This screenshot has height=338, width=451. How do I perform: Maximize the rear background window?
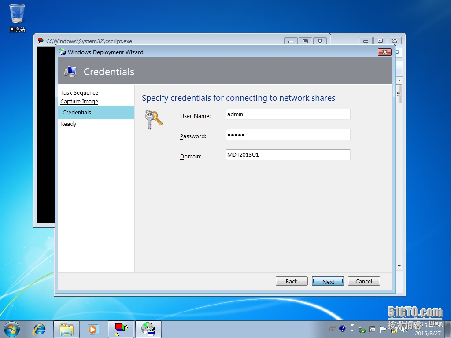[380, 41]
